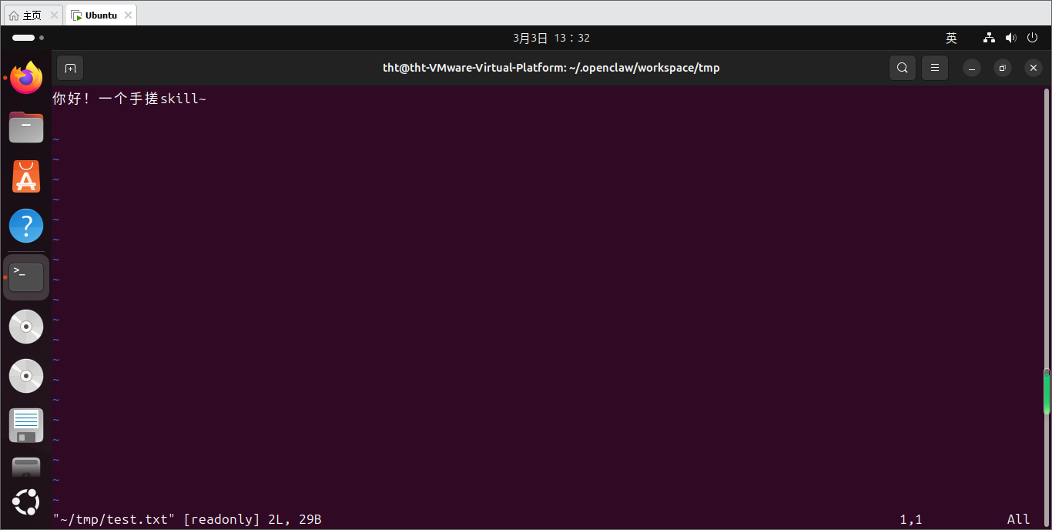Click the terminal search magnifier icon
Screen dimensions: 1052x530
(903, 68)
